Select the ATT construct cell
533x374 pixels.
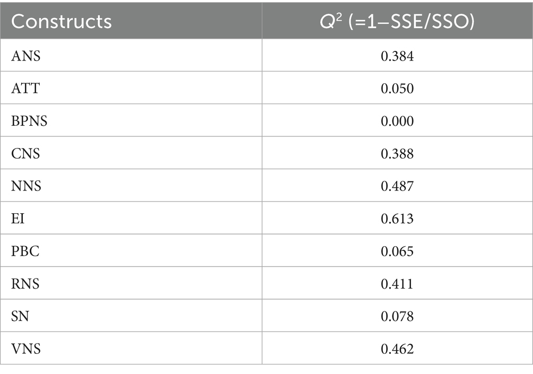(25, 88)
